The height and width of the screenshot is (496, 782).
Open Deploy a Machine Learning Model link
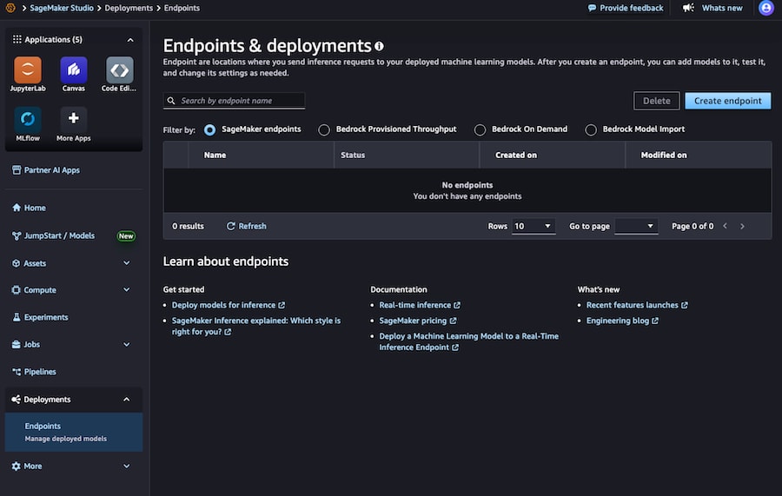pyautogui.click(x=469, y=341)
